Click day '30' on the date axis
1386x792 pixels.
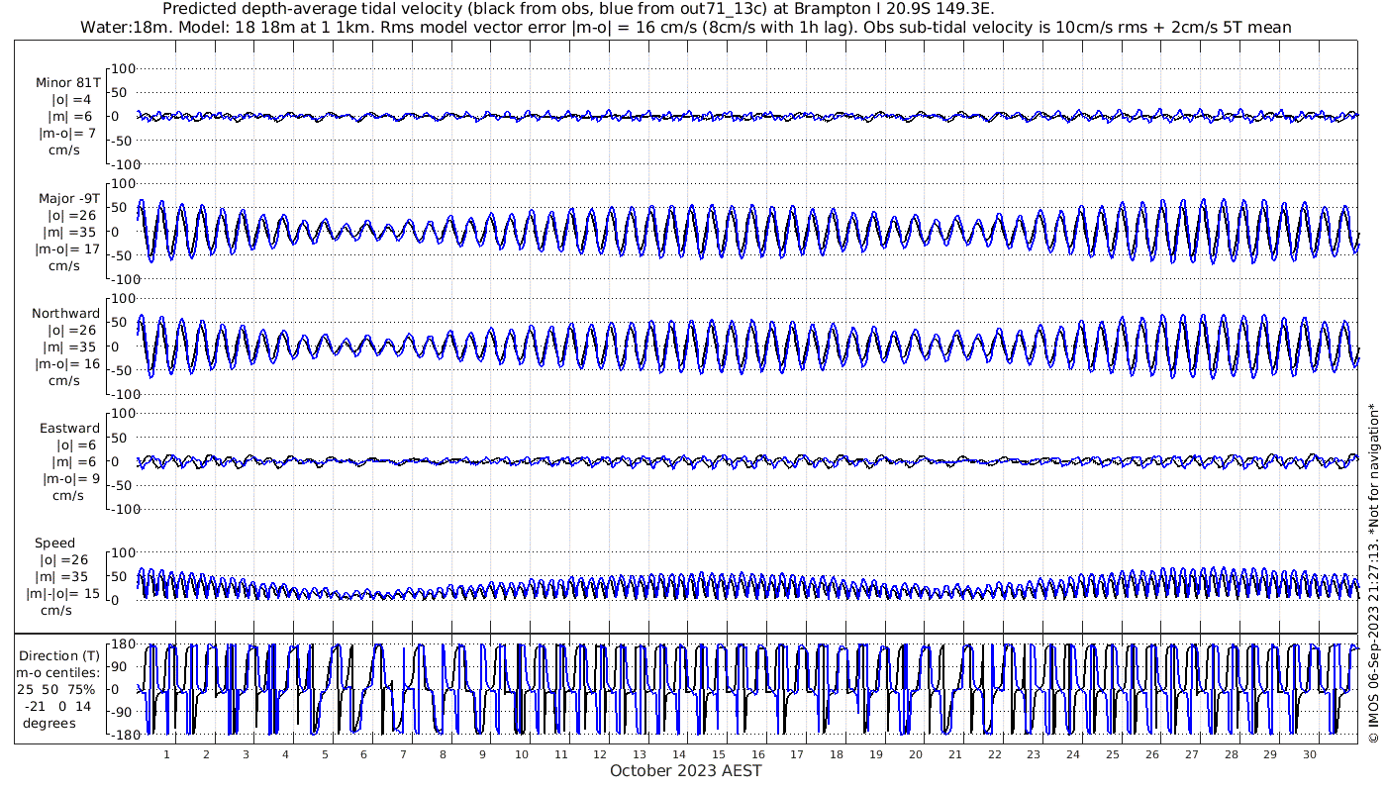point(1309,754)
